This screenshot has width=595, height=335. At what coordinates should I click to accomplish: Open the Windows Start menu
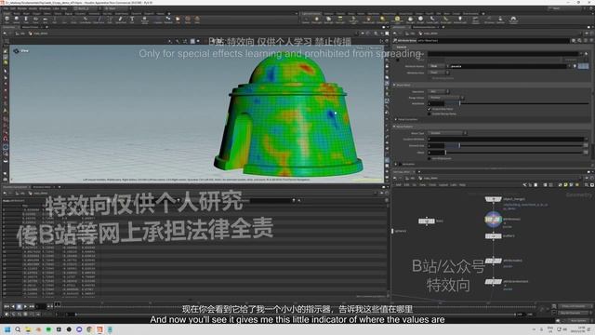[7, 329]
